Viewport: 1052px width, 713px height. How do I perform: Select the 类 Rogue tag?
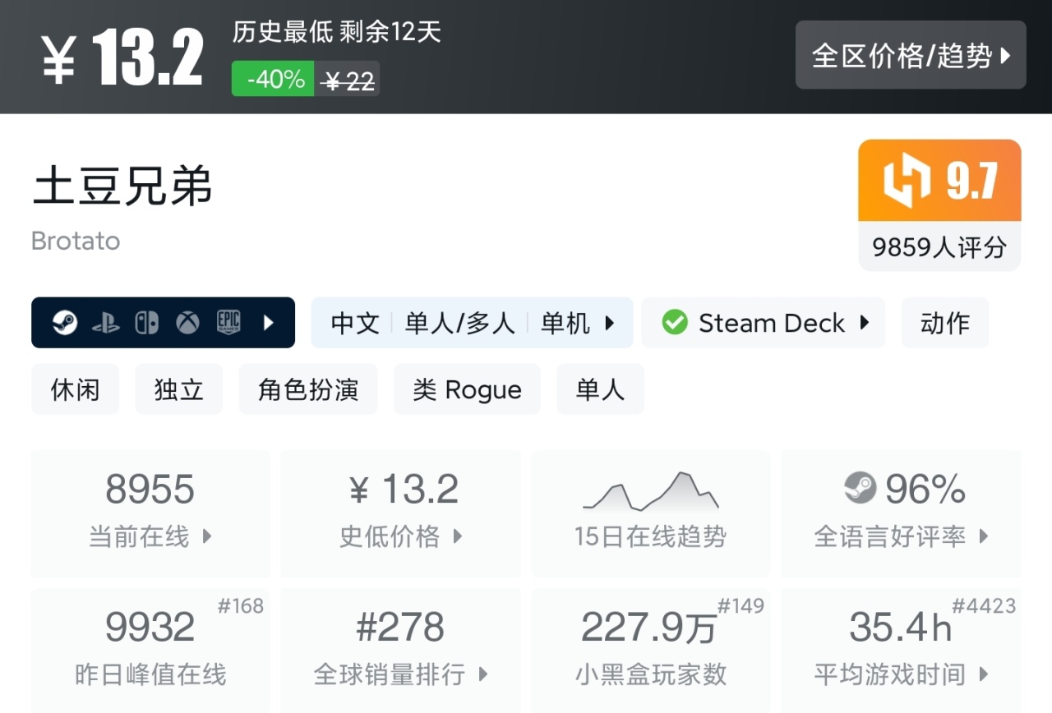click(467, 389)
